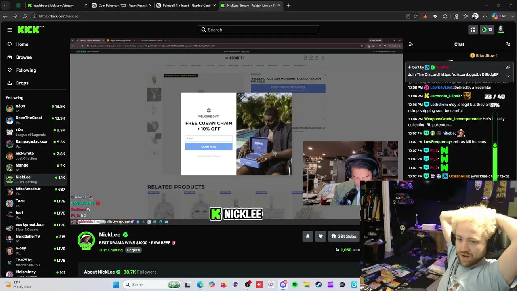Image resolution: width=517 pixels, height=291 pixels.
Task: Switch to the Pokéball Tin Insert tab
Action: pos(186,6)
